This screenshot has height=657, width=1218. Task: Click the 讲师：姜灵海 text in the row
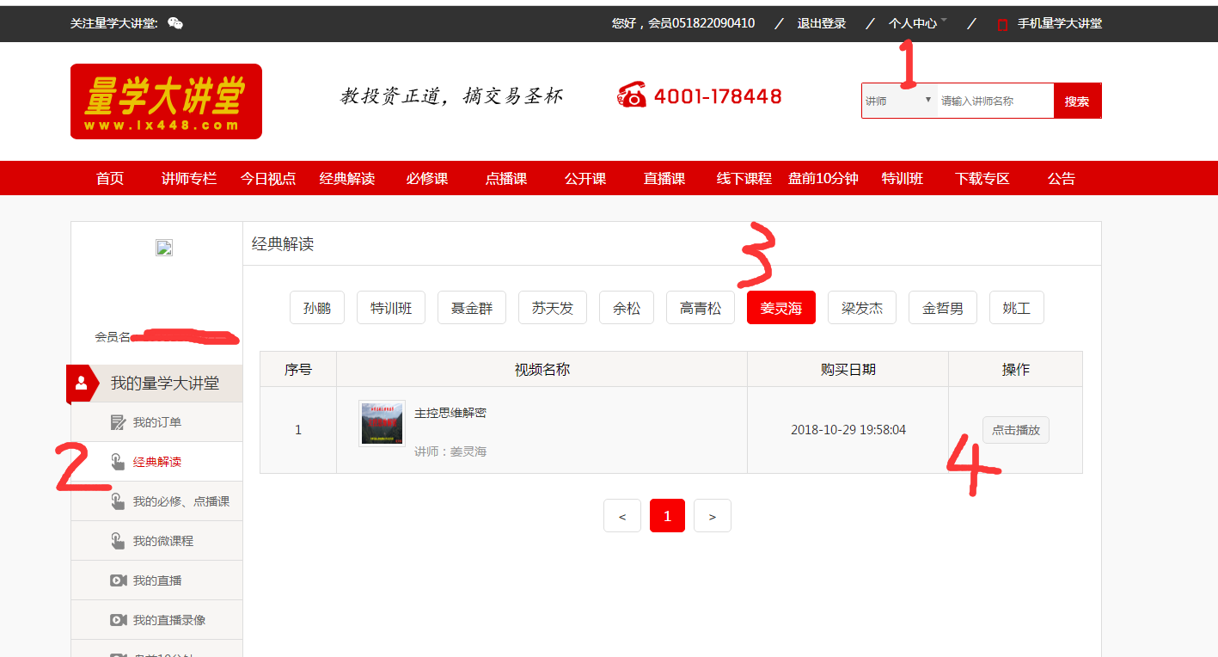tap(450, 451)
